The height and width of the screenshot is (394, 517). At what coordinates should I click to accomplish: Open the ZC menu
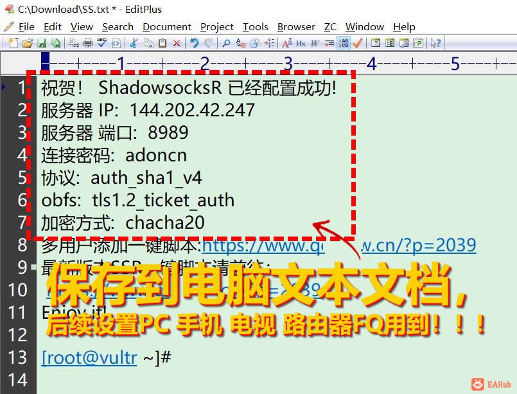click(x=330, y=27)
